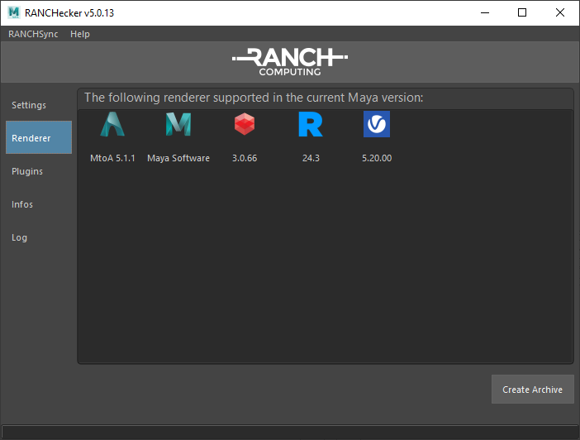The height and width of the screenshot is (440, 580).
Task: Click the Maya app icon in title bar
Action: pyautogui.click(x=14, y=12)
